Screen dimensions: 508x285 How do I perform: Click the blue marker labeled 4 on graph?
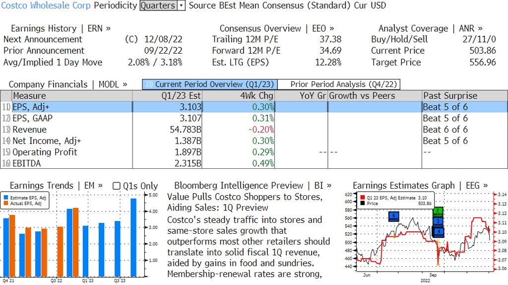(x=439, y=232)
